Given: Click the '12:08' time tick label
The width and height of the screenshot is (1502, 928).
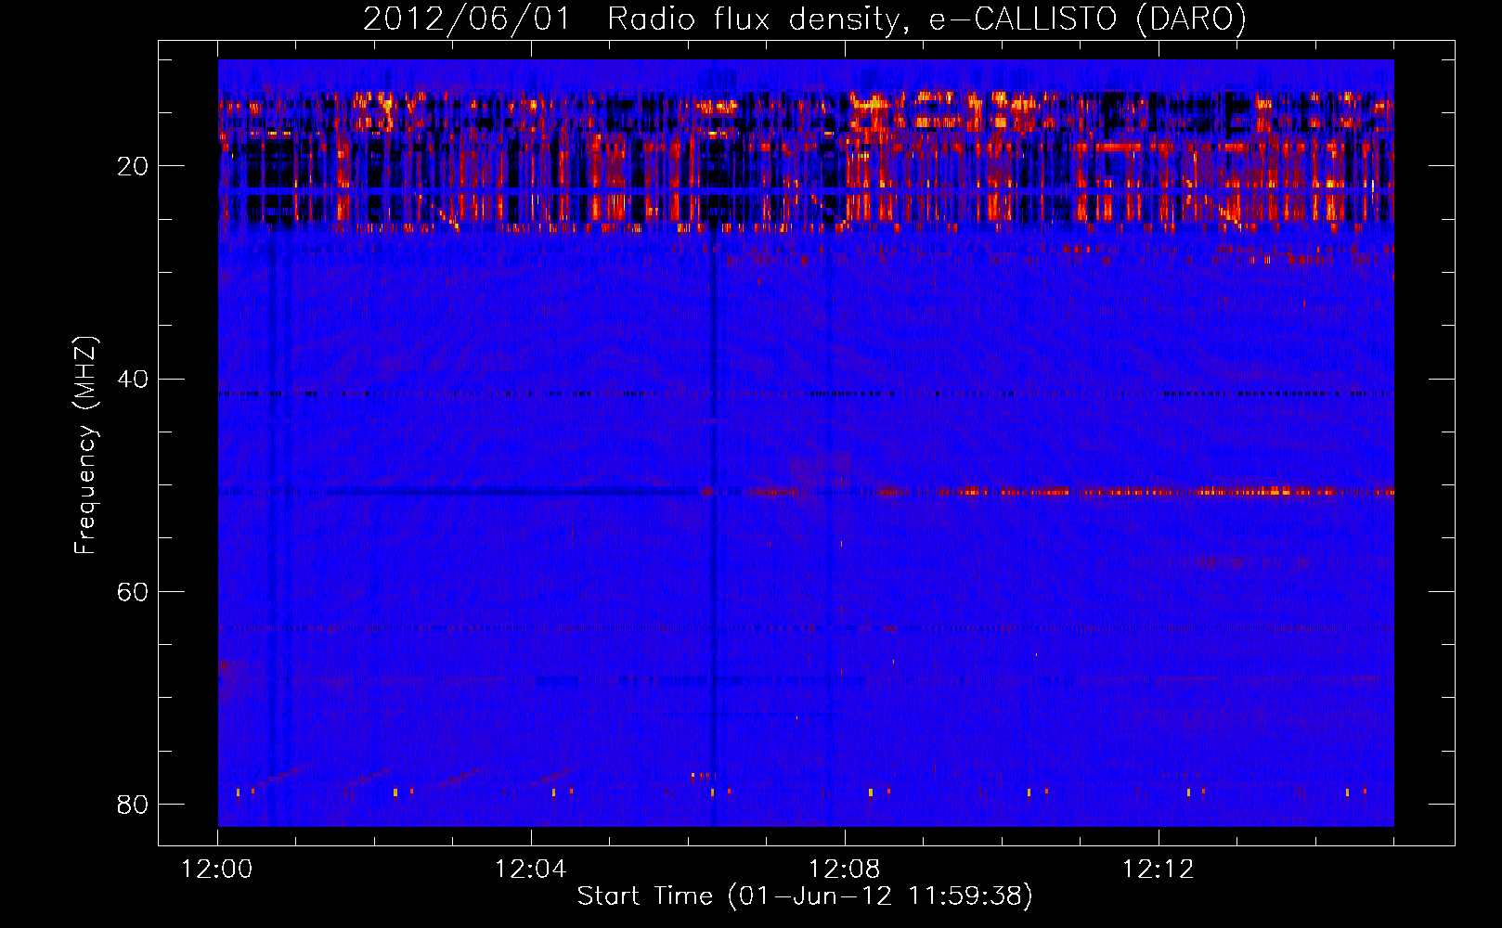Looking at the screenshot, I should pyautogui.click(x=845, y=870).
